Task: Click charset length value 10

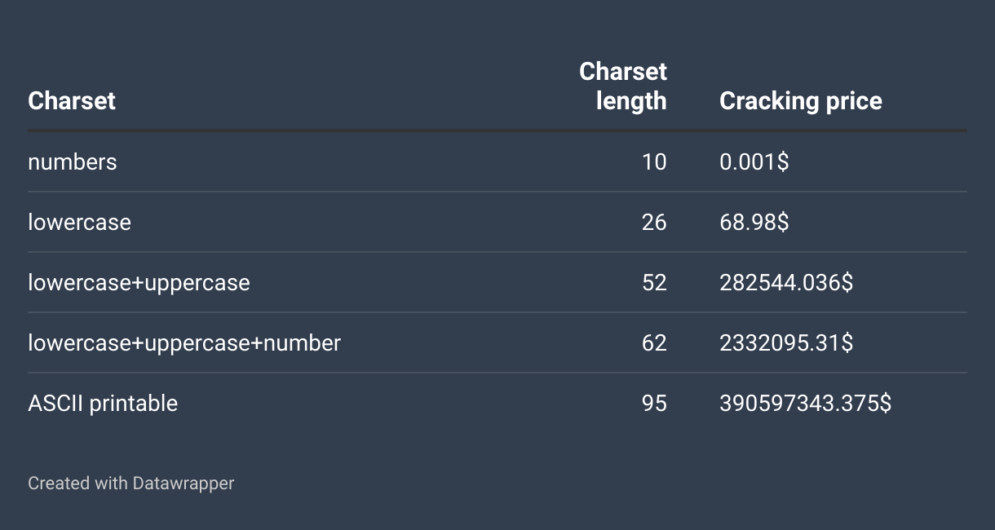Action: point(654,162)
